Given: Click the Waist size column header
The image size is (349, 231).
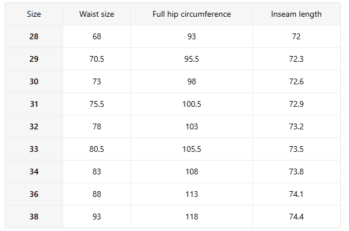Looking at the screenshot, I should pyautogui.click(x=97, y=14).
